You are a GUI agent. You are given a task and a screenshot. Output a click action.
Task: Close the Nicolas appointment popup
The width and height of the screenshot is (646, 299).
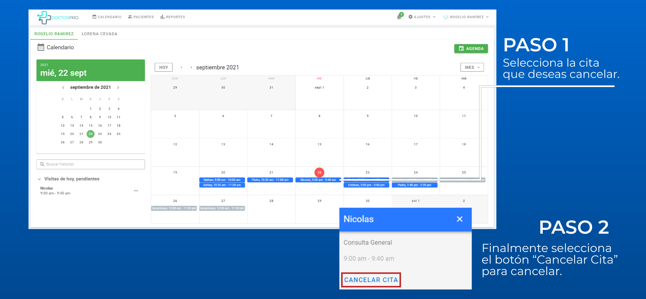tap(460, 219)
